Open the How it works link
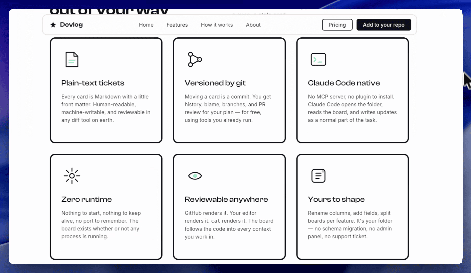The image size is (471, 273). click(x=217, y=25)
